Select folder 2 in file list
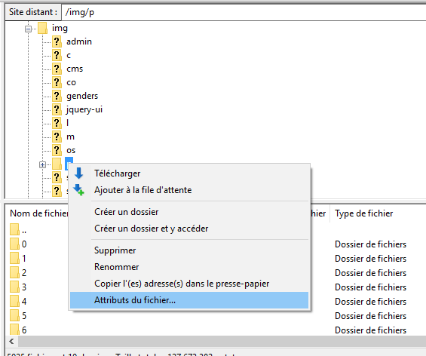The width and height of the screenshot is (426, 356). coord(19,272)
